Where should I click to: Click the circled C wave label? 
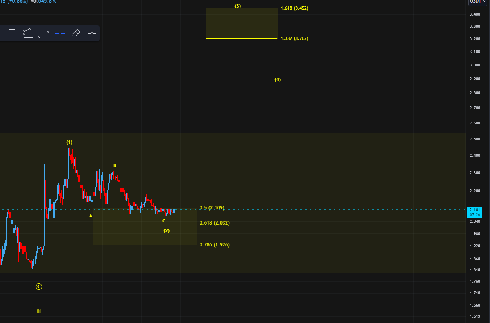(39, 286)
